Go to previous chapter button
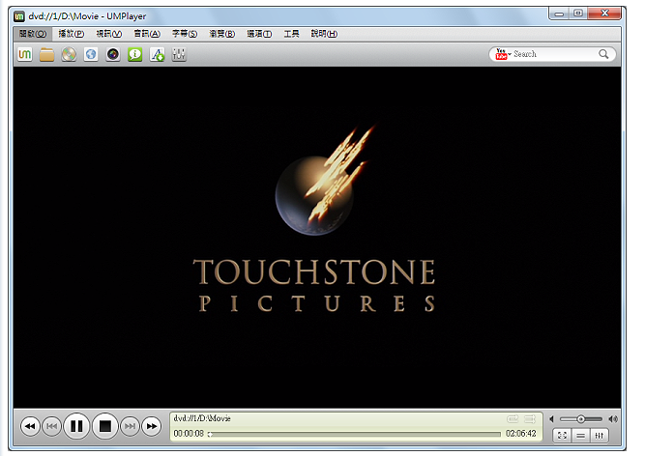645x456 pixels. pyautogui.click(x=52, y=426)
